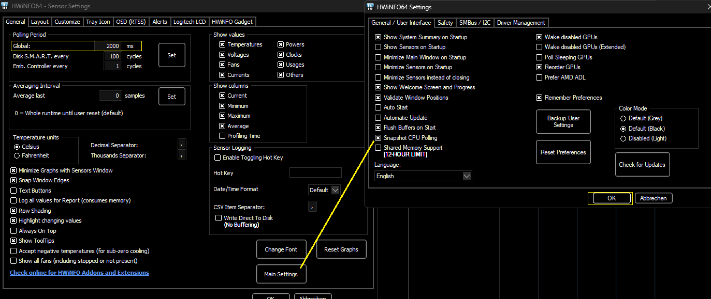711x299 pixels.
Task: Open the Driver Management tab
Action: point(521,23)
